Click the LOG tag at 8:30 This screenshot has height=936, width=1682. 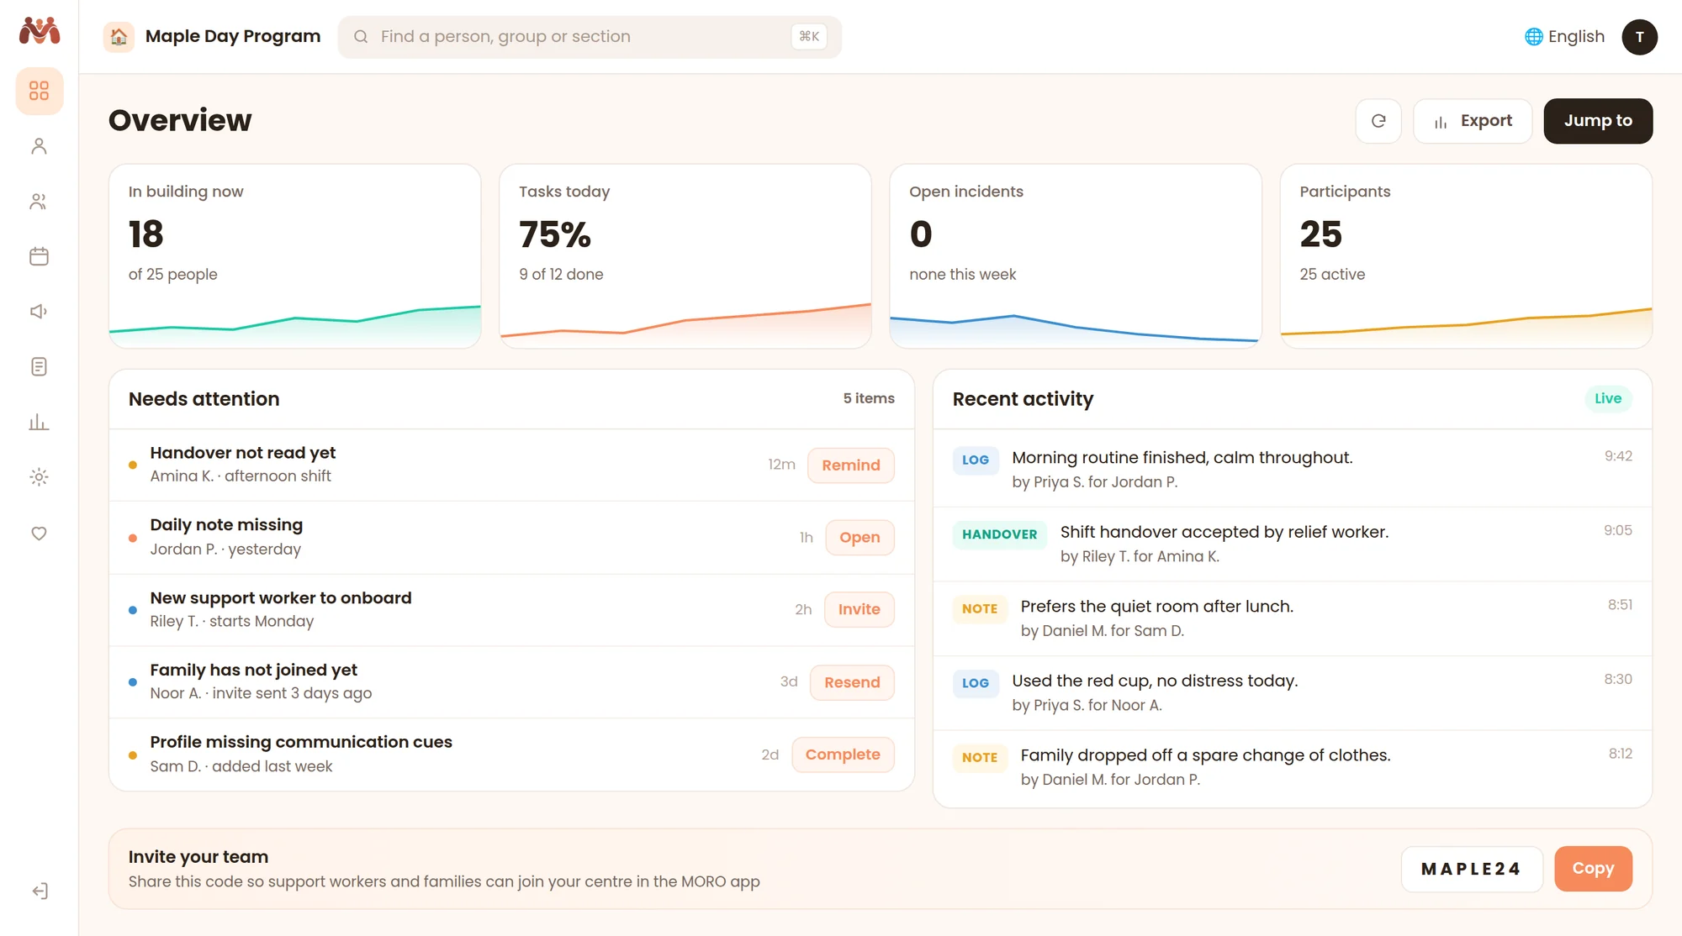pyautogui.click(x=976, y=683)
